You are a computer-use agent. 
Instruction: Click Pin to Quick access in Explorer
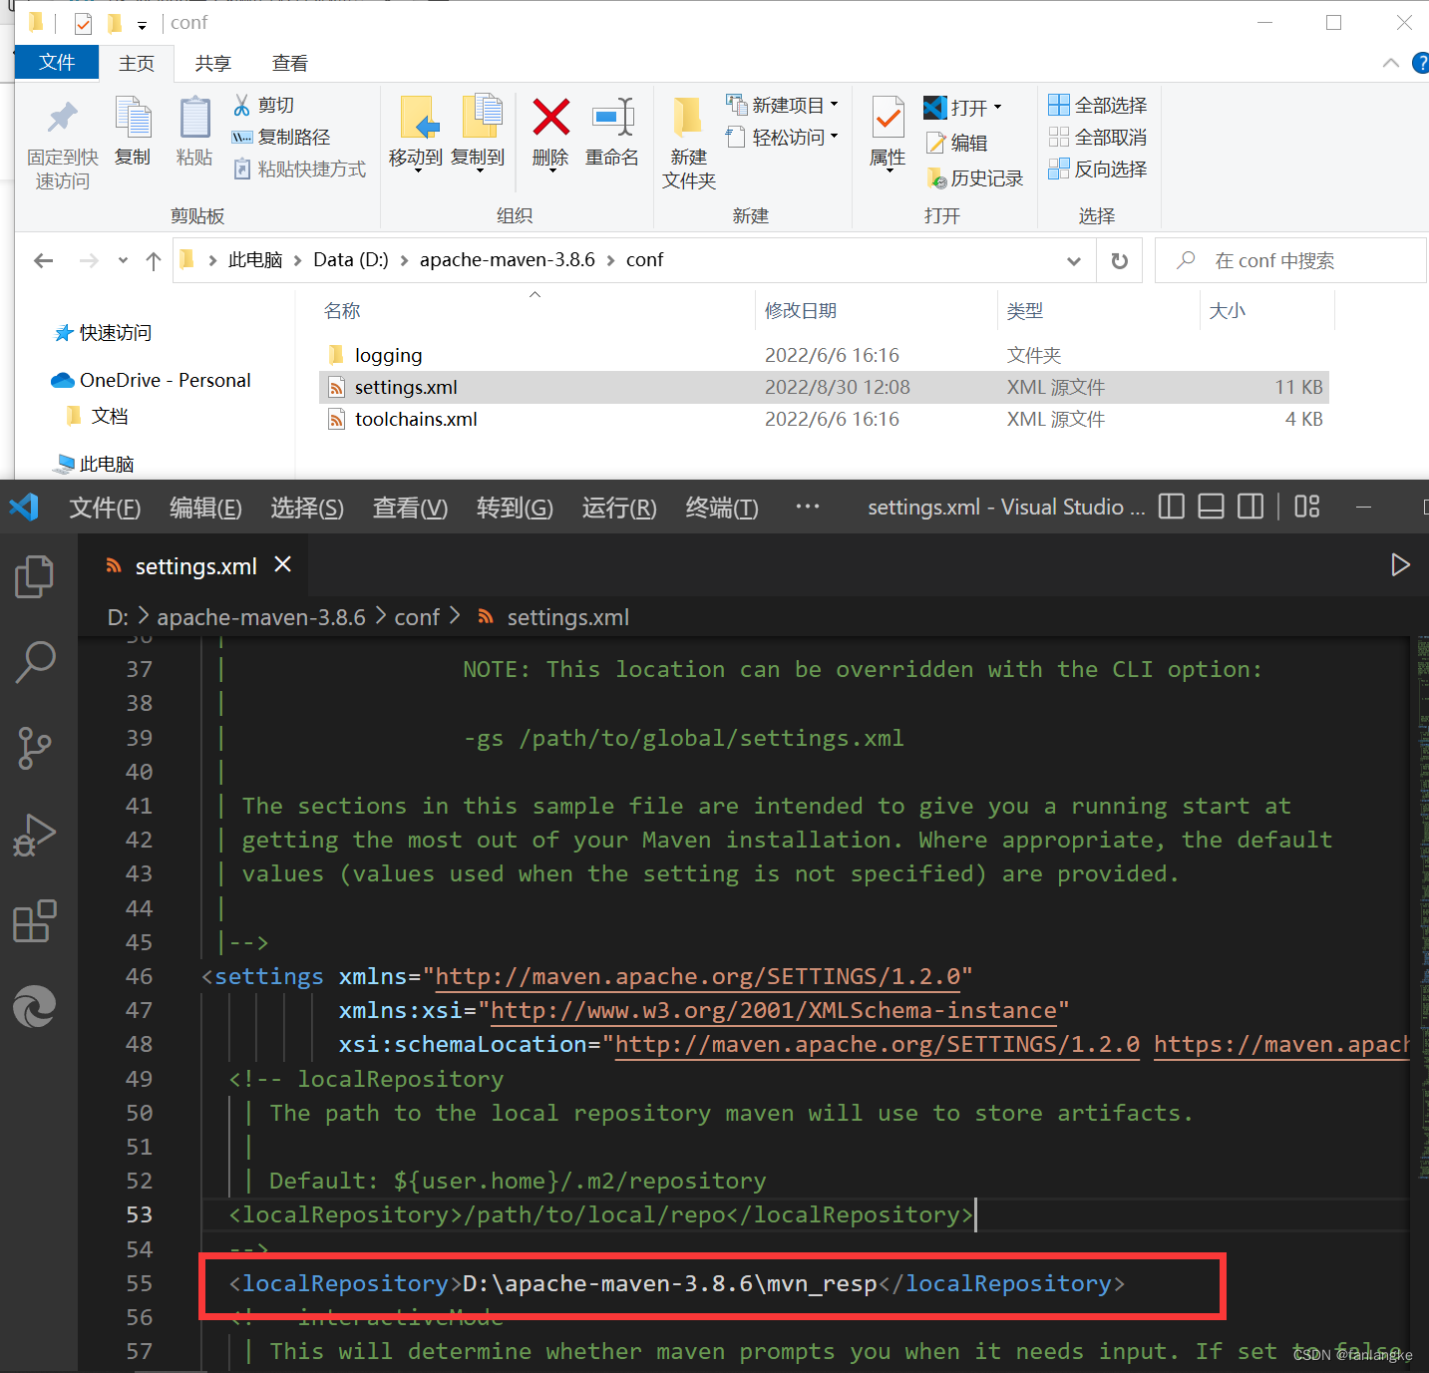63,145
